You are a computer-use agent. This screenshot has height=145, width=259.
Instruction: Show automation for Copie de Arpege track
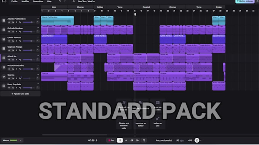pos(20,50)
